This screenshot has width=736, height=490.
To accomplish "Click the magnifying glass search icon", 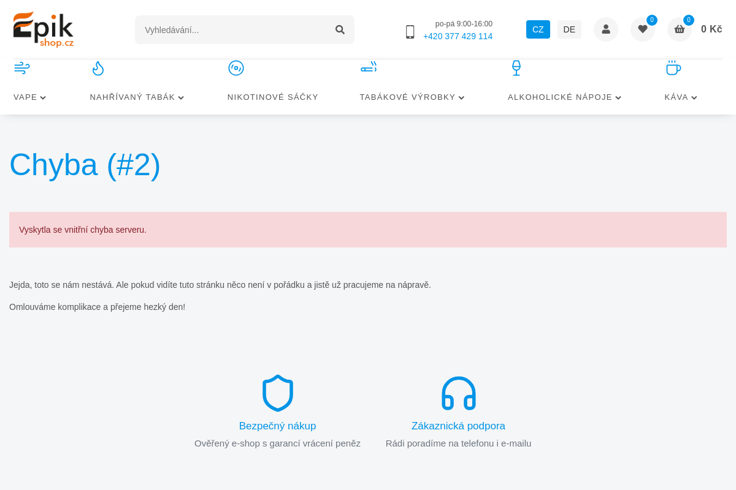I will point(340,29).
